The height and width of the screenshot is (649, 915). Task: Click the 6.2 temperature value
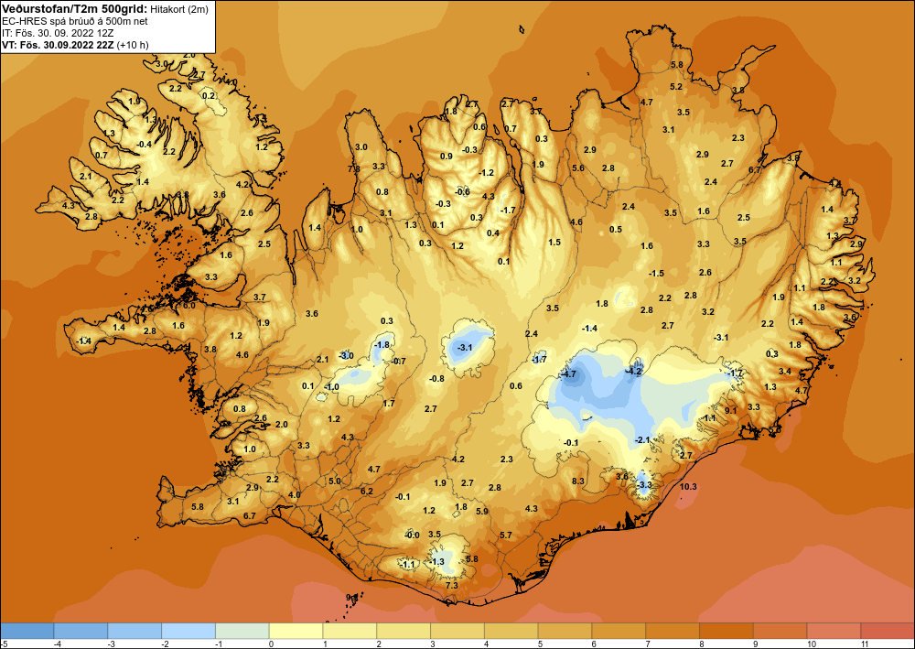pos(367,492)
